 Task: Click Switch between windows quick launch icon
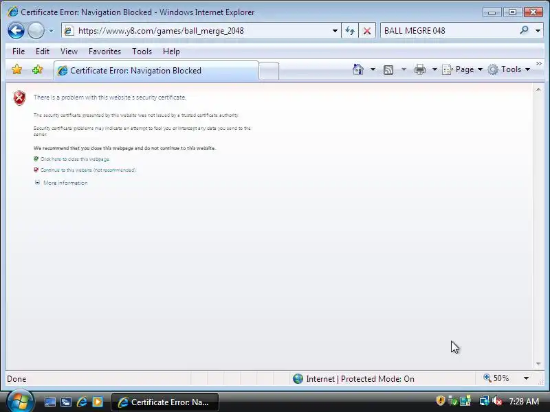tap(66, 402)
